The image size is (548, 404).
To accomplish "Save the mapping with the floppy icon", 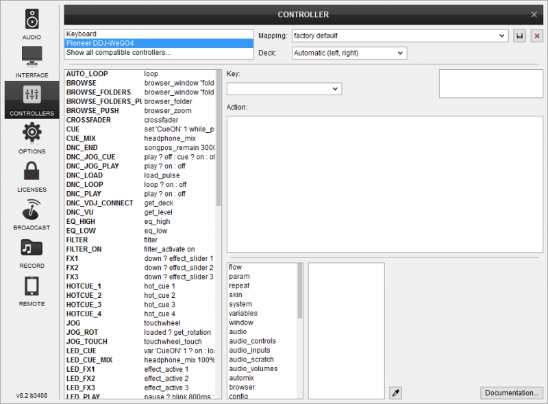I will click(520, 36).
